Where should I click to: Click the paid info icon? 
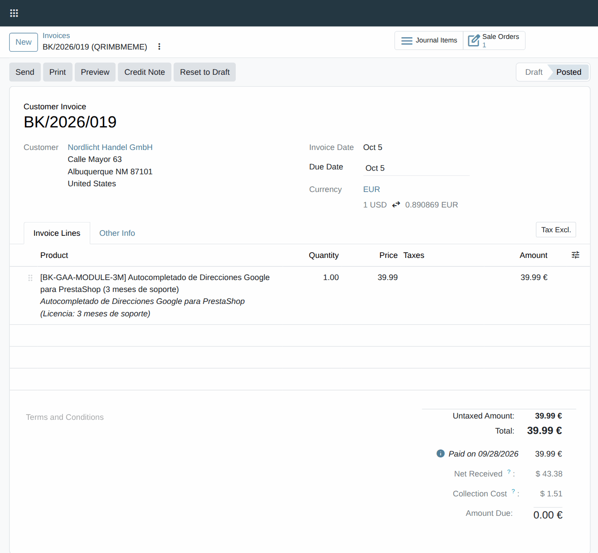[441, 453]
